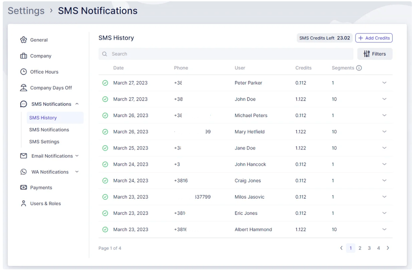Click status check icon for Mary Hetfield
Image resolution: width=415 pixels, height=271 pixels.
tap(105, 132)
